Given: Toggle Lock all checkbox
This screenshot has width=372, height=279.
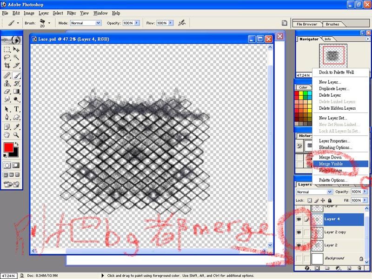Looking at the screenshot, I should click(330, 200).
